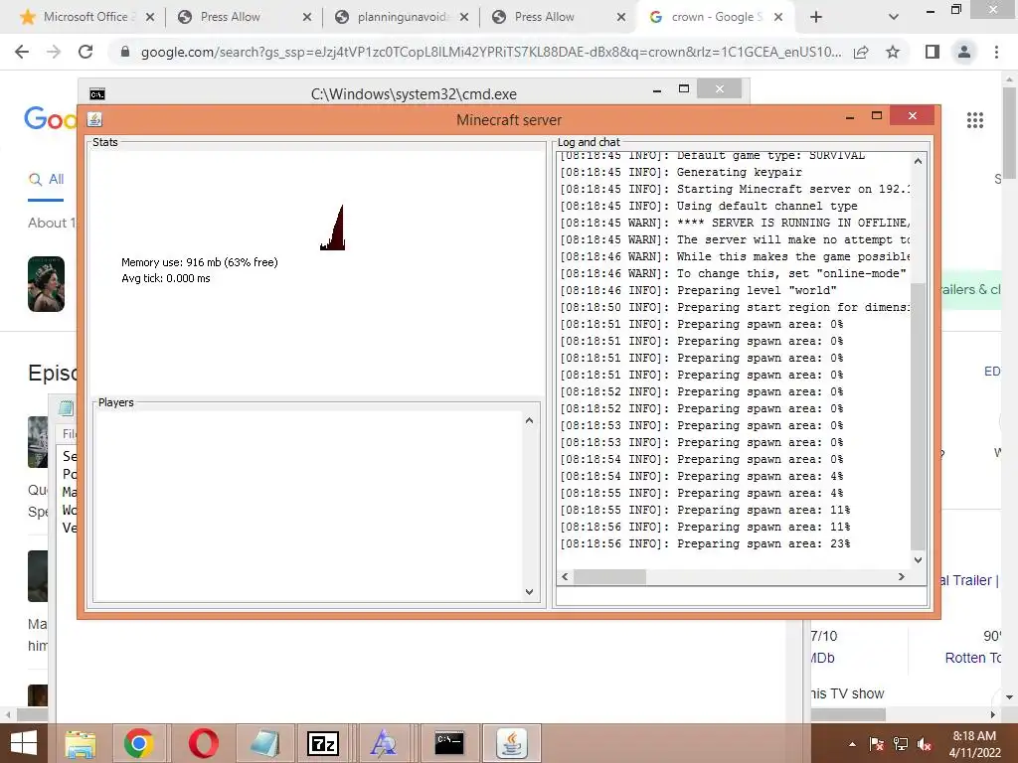Open the command prompt taskbar icon
The image size is (1018, 763).
pyautogui.click(x=449, y=743)
